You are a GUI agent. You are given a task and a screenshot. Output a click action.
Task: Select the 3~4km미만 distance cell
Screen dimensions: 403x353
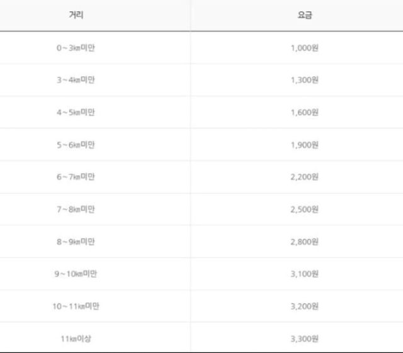coord(76,80)
